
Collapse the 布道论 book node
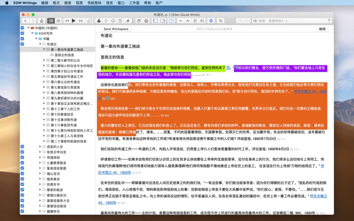tap(40, 44)
